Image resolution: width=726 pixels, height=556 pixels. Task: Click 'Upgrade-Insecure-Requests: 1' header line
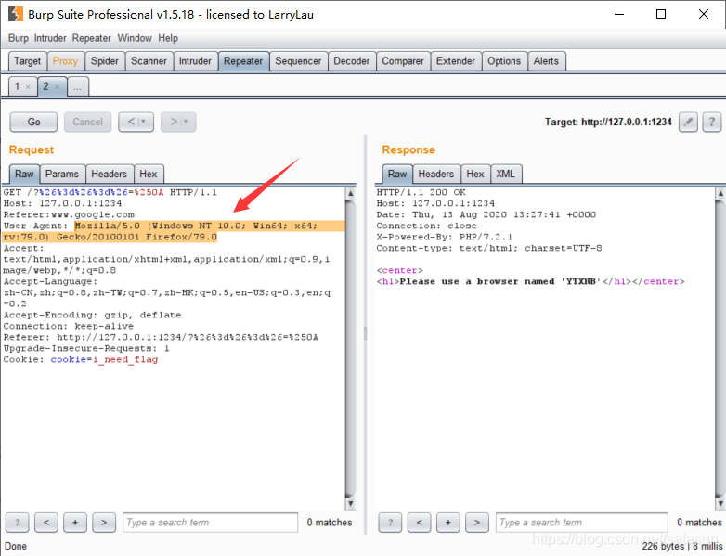(x=86, y=349)
